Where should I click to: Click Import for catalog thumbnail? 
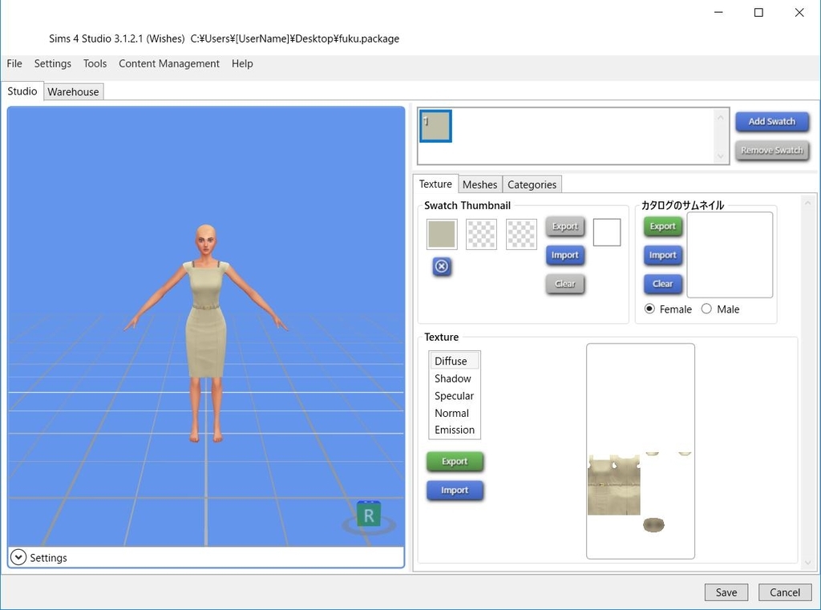[x=662, y=255]
